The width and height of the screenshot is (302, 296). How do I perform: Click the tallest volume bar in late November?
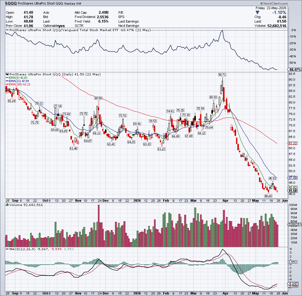click(99, 226)
